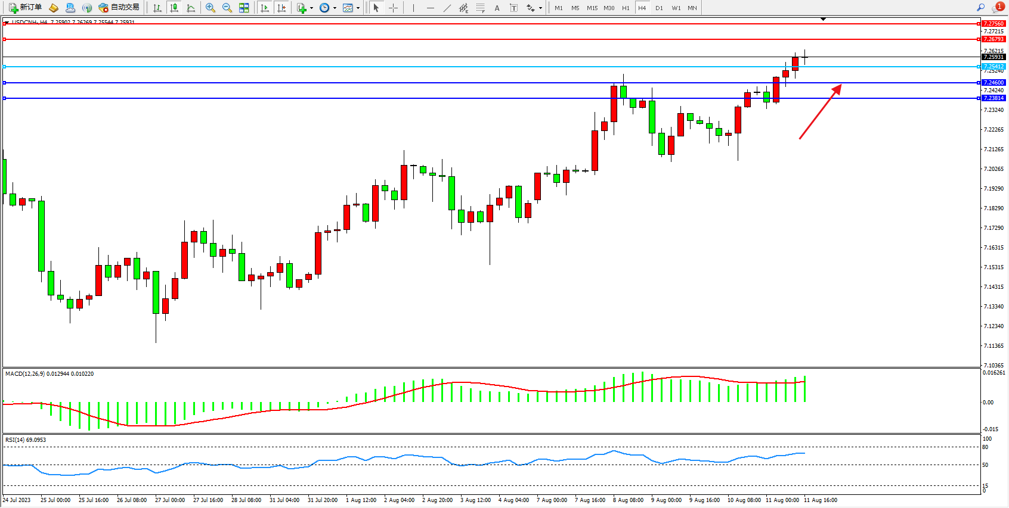Toggle the chart shift button

(x=281, y=8)
